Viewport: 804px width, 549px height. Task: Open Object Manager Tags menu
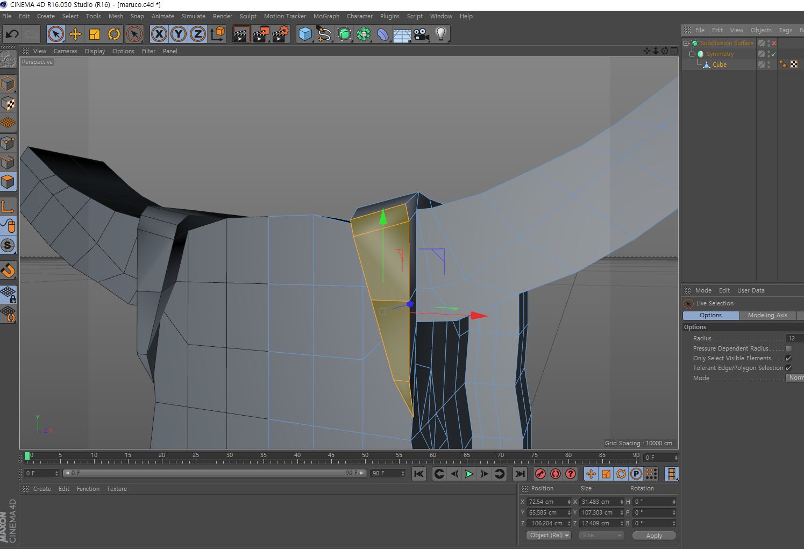(x=785, y=30)
